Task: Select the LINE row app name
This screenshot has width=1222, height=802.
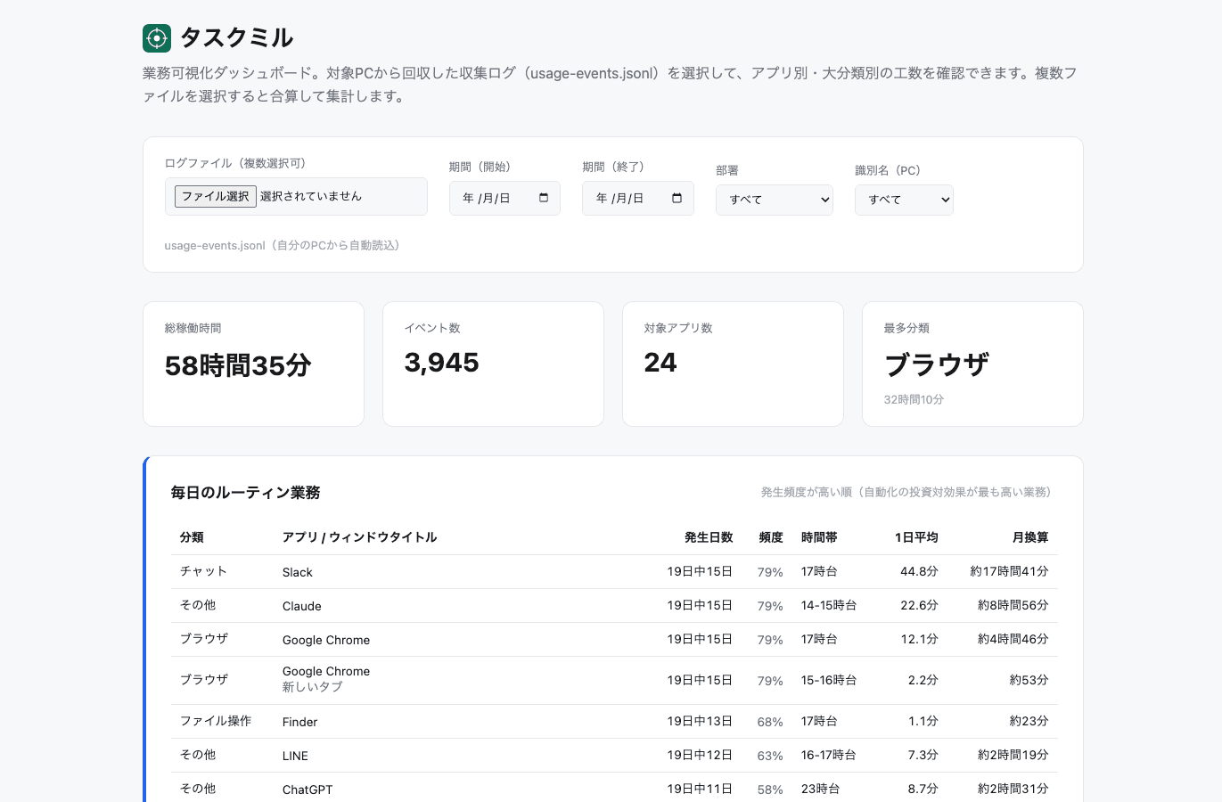Action: point(295,756)
